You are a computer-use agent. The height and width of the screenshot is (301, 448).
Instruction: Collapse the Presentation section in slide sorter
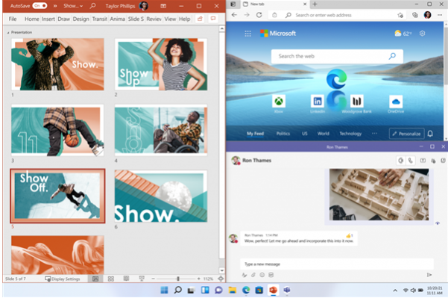tap(8, 33)
